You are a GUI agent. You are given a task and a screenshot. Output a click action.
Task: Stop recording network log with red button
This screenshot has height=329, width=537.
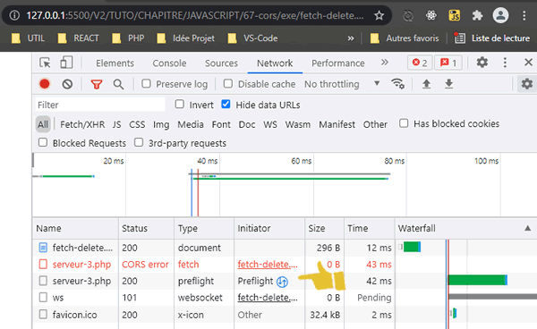[x=45, y=84]
